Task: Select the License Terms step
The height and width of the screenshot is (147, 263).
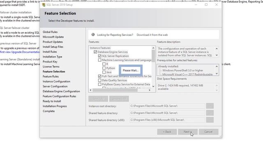Action: click(x=51, y=67)
